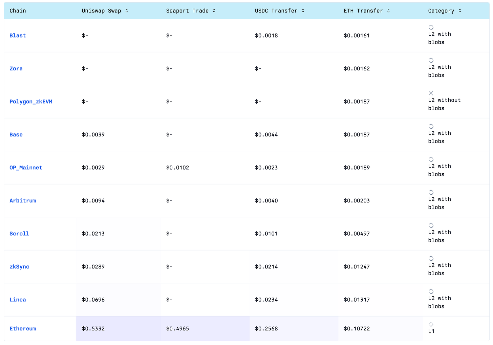Click the circle icon in Blast row
This screenshot has height=345, width=493.
pyautogui.click(x=431, y=27)
